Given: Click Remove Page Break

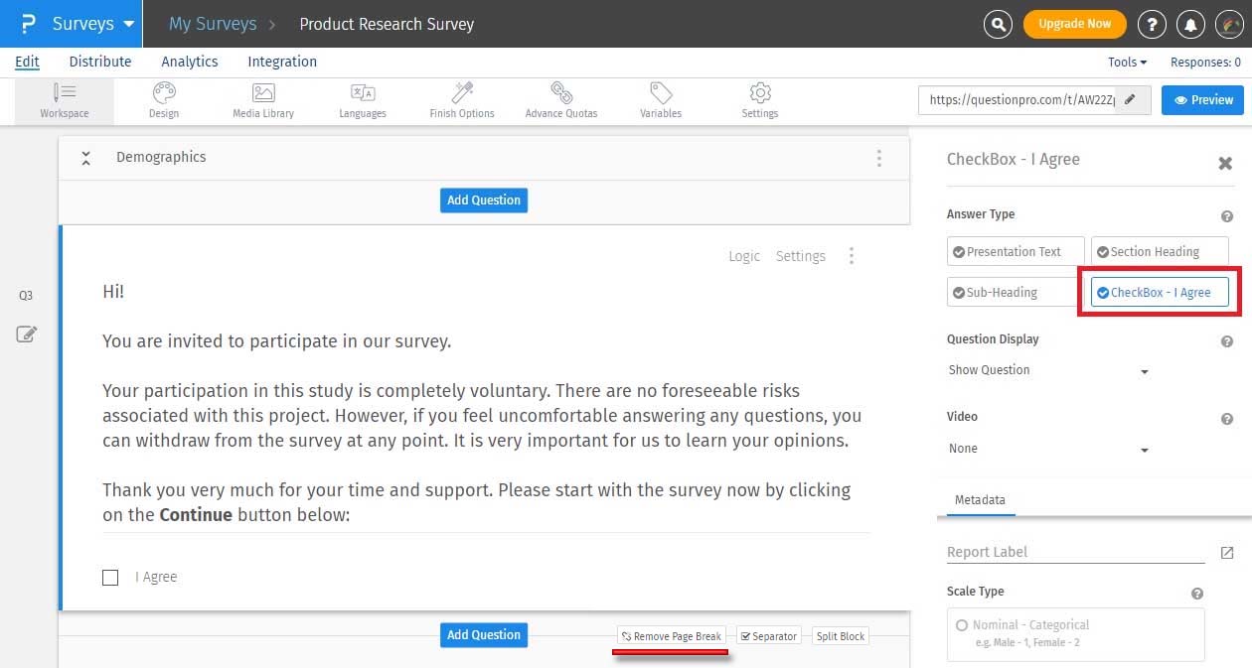Looking at the screenshot, I should [x=672, y=635].
